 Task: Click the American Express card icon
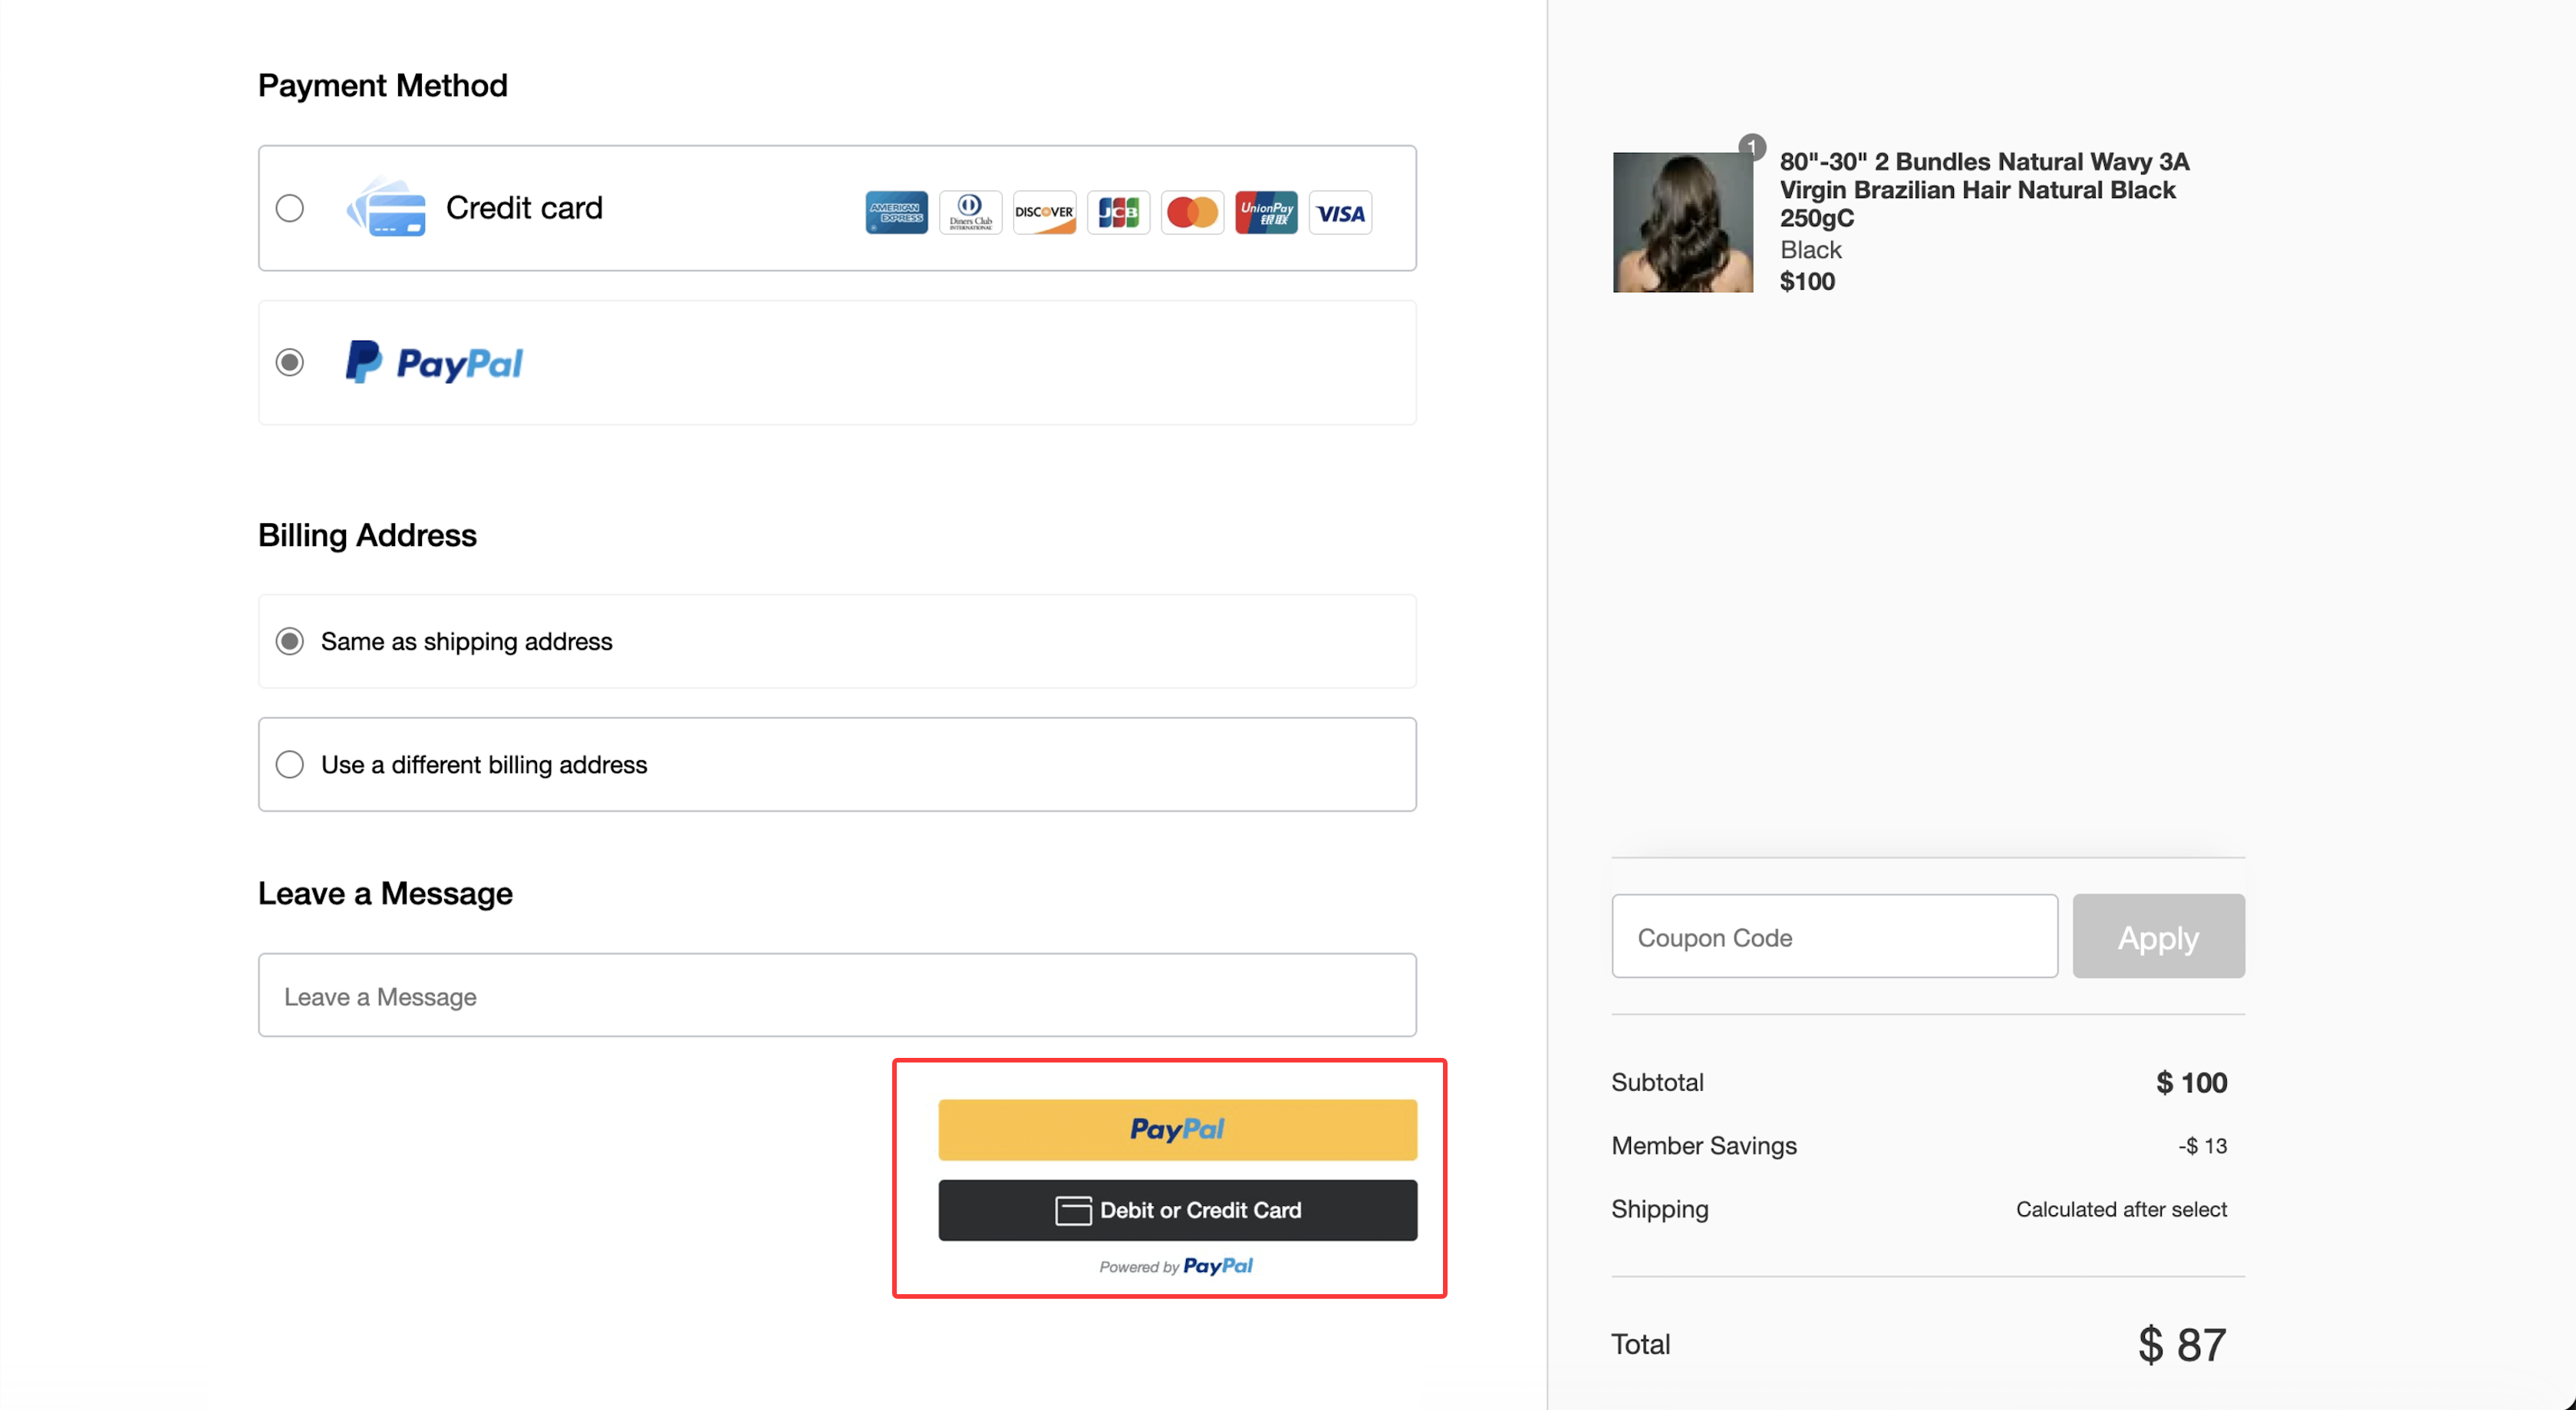896,212
